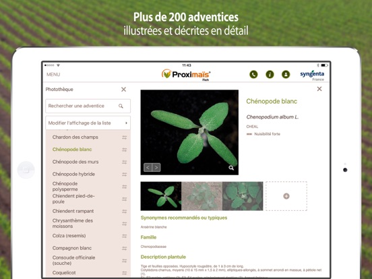Tap compare icon beside Coquelicot
The image size is (372, 279).
[125, 273]
